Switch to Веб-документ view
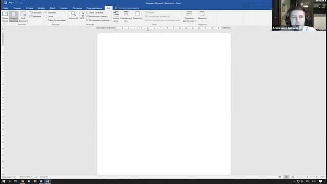This screenshot has width=327, height=184. tap(23, 17)
